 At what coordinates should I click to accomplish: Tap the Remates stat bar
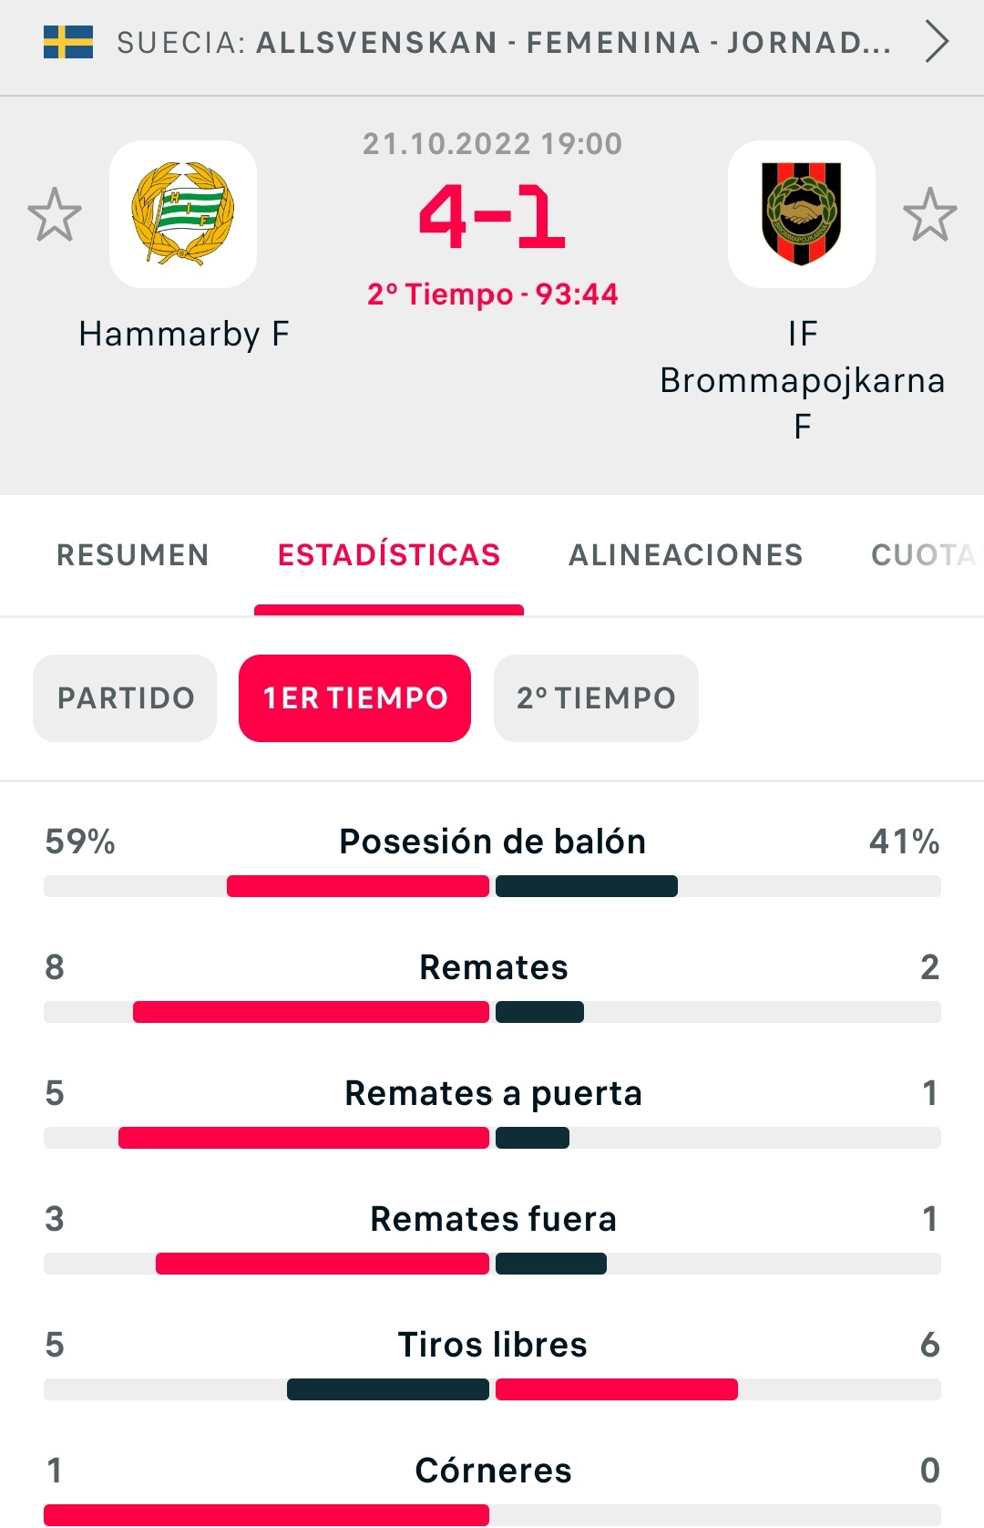pyautogui.click(x=492, y=1012)
